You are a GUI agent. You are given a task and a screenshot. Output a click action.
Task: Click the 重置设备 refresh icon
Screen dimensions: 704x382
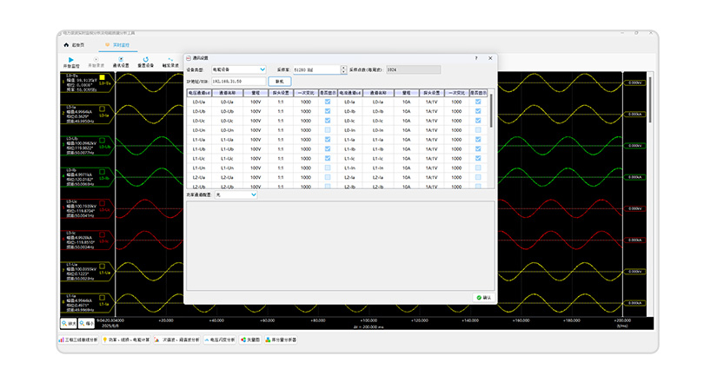pyautogui.click(x=146, y=59)
